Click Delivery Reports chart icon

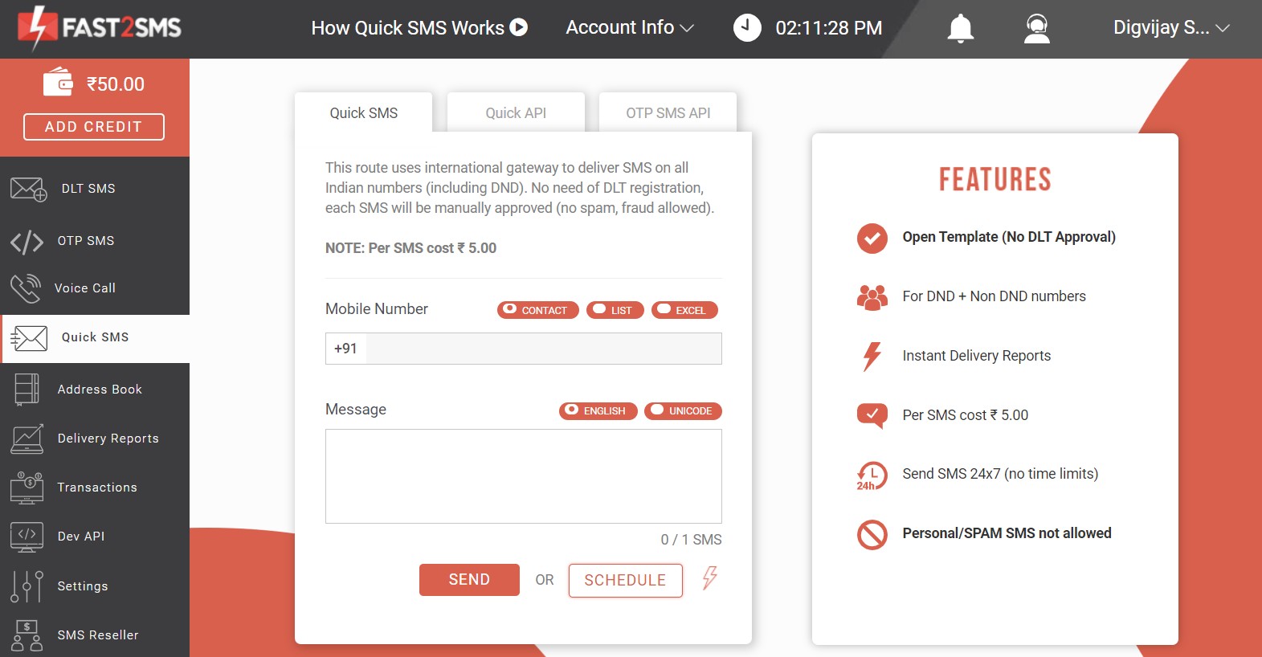tap(27, 439)
